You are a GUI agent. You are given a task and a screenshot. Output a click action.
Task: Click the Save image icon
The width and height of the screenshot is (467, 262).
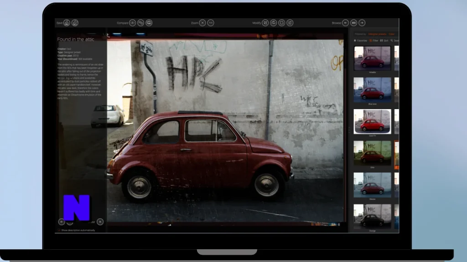point(67,23)
